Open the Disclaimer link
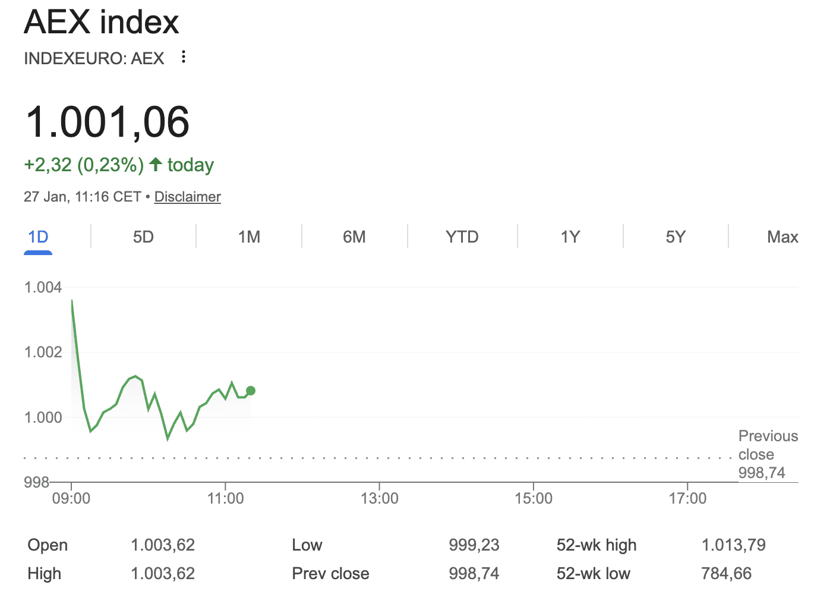814x616 pixels. click(x=187, y=197)
